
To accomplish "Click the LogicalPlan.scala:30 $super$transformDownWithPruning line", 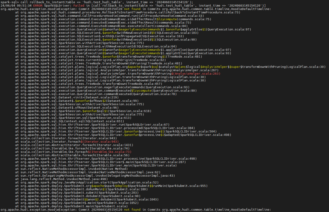I will tap(170, 67).
